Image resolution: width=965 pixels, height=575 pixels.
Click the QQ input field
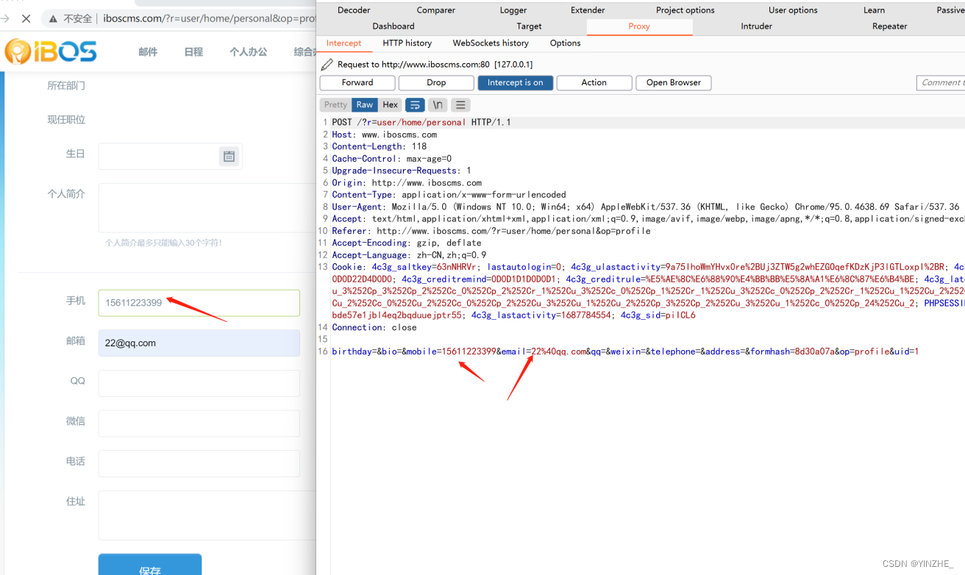[x=199, y=383]
